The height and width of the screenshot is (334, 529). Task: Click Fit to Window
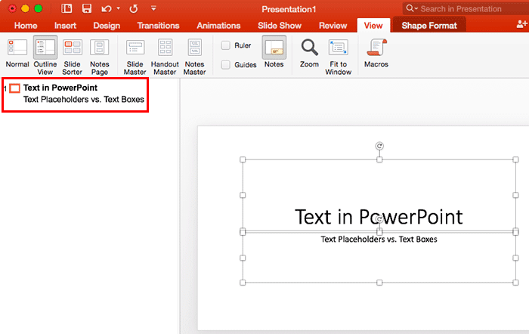pos(339,57)
